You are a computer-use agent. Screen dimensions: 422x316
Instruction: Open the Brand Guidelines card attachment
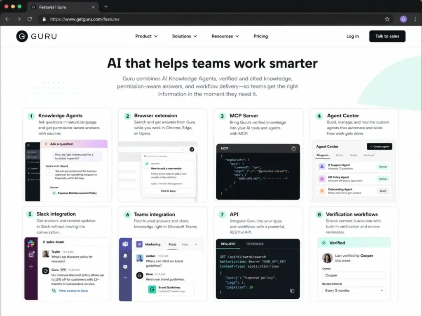170,289
